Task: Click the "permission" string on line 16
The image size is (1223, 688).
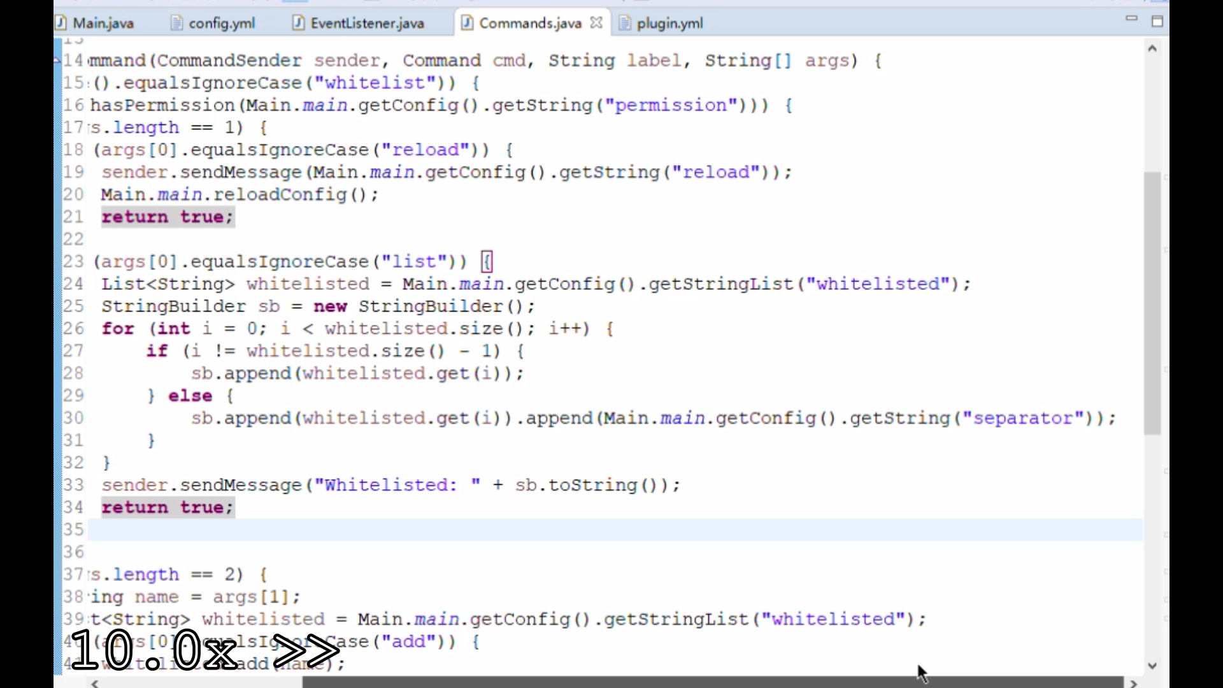Action: click(671, 105)
